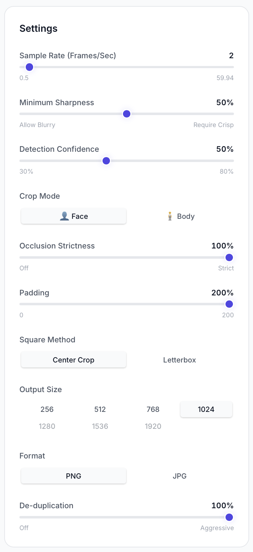Click the Occlusion Strictness slider handle
The width and height of the screenshot is (253, 552).
coord(229,257)
